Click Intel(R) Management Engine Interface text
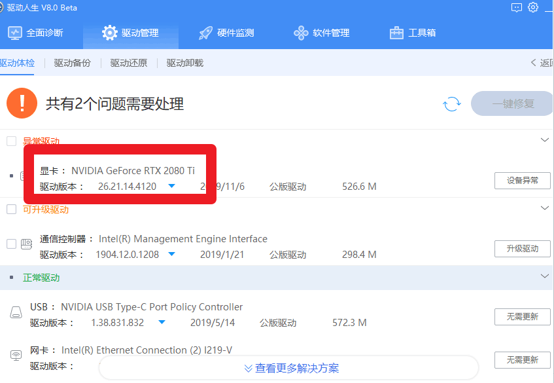This screenshot has height=383, width=554. pos(183,239)
